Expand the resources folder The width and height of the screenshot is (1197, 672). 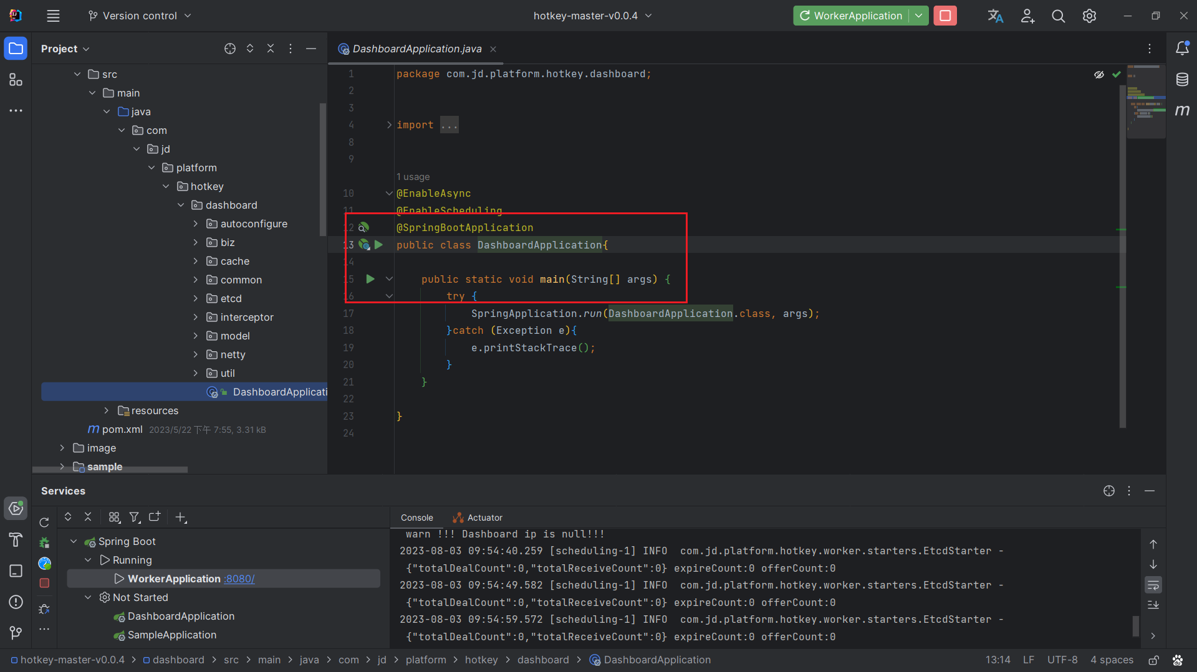tap(107, 410)
